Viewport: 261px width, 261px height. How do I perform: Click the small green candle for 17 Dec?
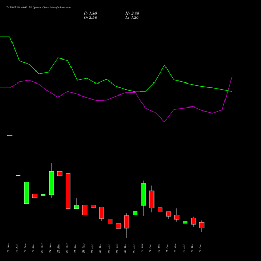coord(185,222)
